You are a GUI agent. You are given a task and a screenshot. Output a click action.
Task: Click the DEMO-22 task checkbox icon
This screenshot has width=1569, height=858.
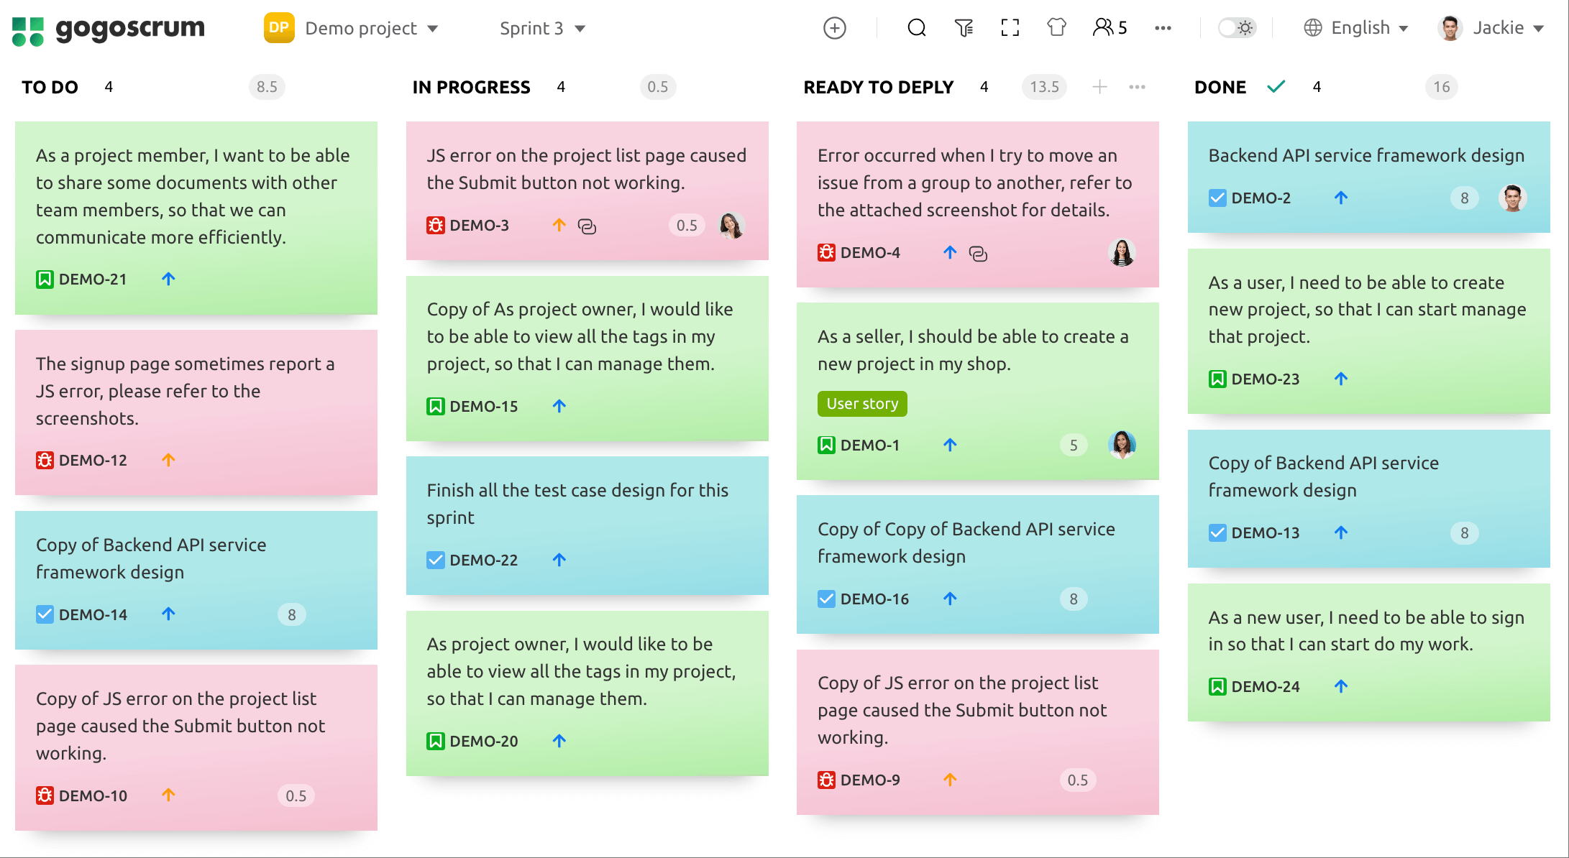(x=435, y=560)
